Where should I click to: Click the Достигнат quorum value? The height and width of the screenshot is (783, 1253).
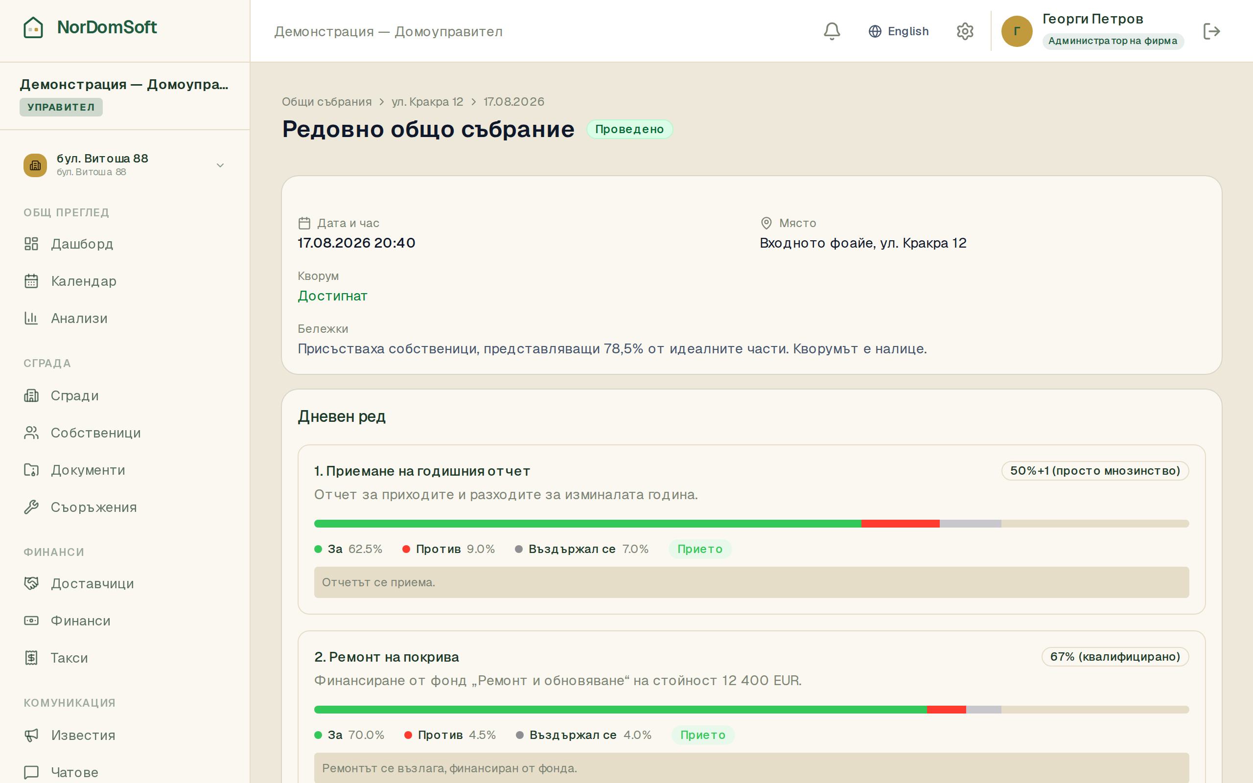332,296
